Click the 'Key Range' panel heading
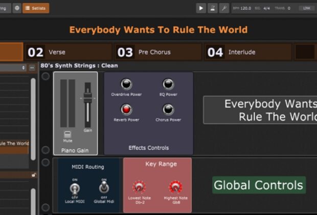 [161, 164]
